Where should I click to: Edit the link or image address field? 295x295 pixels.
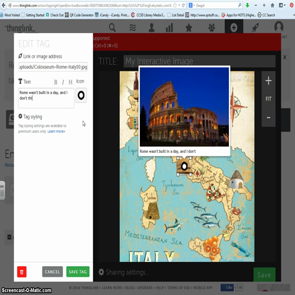[x=53, y=67]
